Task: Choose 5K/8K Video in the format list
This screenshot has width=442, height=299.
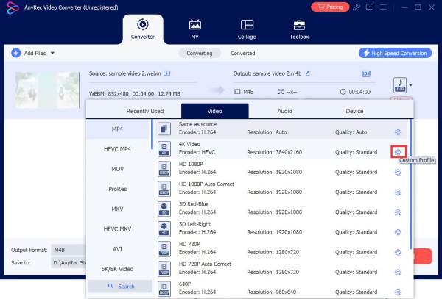Action: point(117,269)
